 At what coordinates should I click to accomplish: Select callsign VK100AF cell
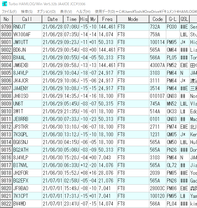click(27, 34)
